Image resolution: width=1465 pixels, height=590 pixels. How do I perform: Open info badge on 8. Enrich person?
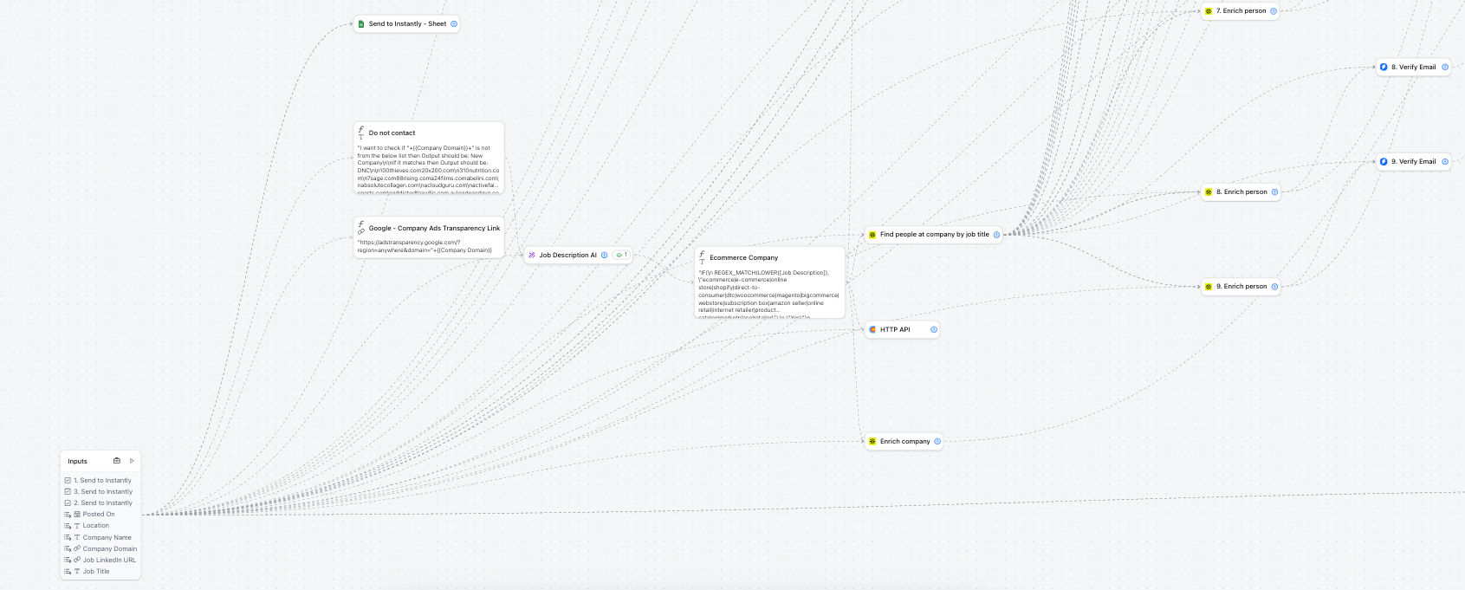(x=1274, y=192)
